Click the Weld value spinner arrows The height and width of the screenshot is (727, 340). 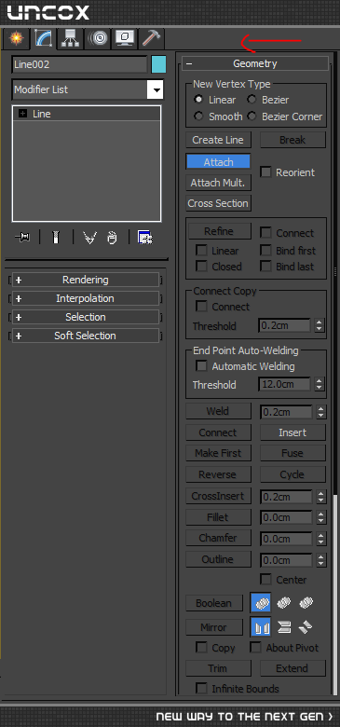tap(321, 412)
